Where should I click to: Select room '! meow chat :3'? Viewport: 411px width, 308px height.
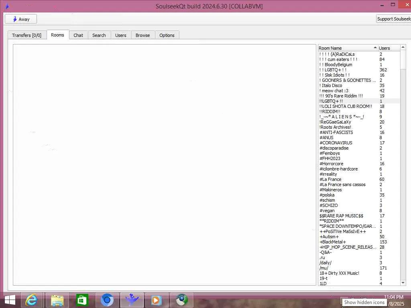click(x=359, y=91)
